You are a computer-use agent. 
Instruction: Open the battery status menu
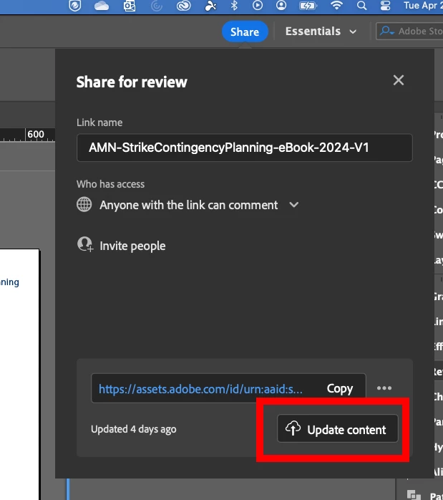point(308,6)
